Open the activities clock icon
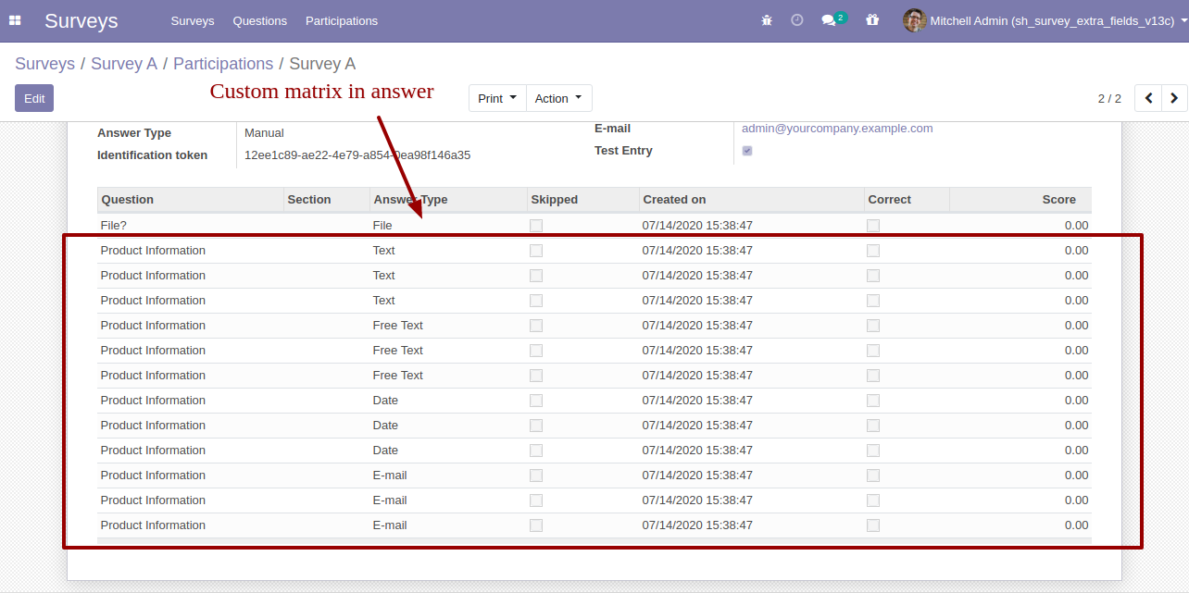 coord(796,20)
